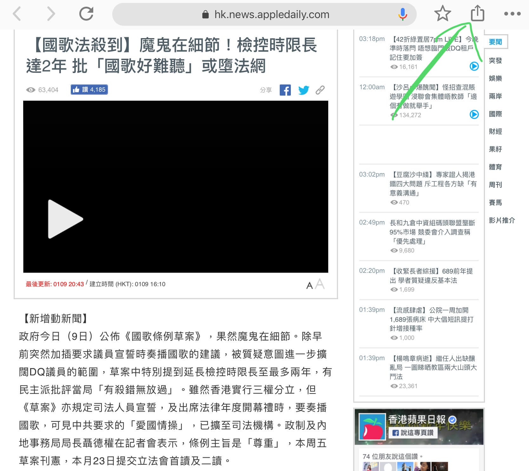The image size is (529, 471).
Task: Open the 沙呂小爆醜聞 news item
Action: tap(433, 96)
